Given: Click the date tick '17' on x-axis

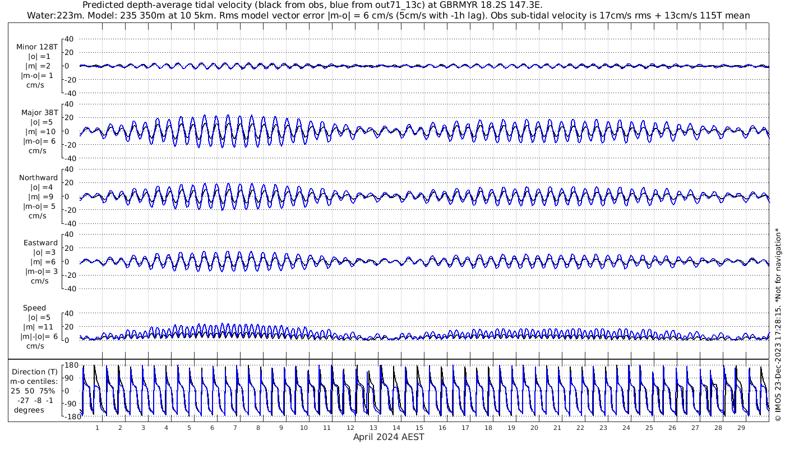Looking at the screenshot, I should coord(465,428).
